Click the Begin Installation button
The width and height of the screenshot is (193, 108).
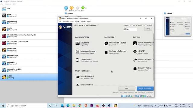[145, 88]
